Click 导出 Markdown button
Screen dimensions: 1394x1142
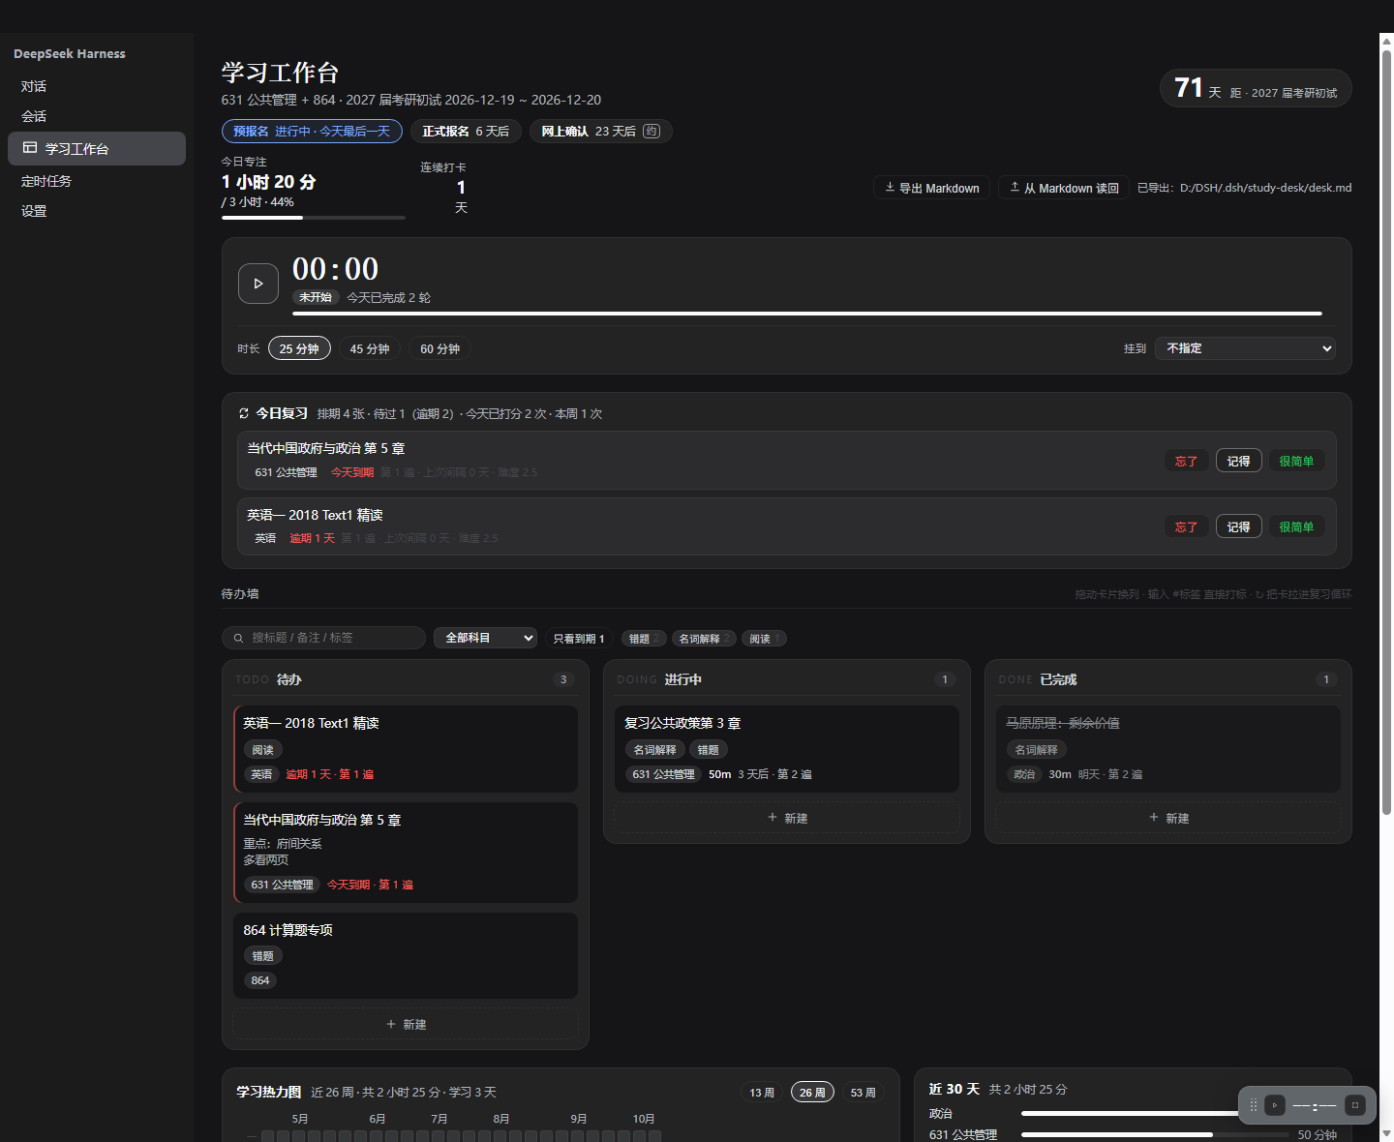pyautogui.click(x=932, y=188)
